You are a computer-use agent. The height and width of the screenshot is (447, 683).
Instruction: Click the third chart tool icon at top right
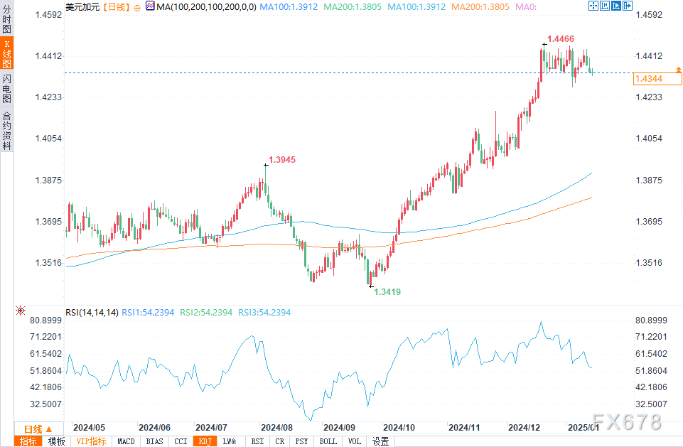pyautogui.click(x=616, y=6)
